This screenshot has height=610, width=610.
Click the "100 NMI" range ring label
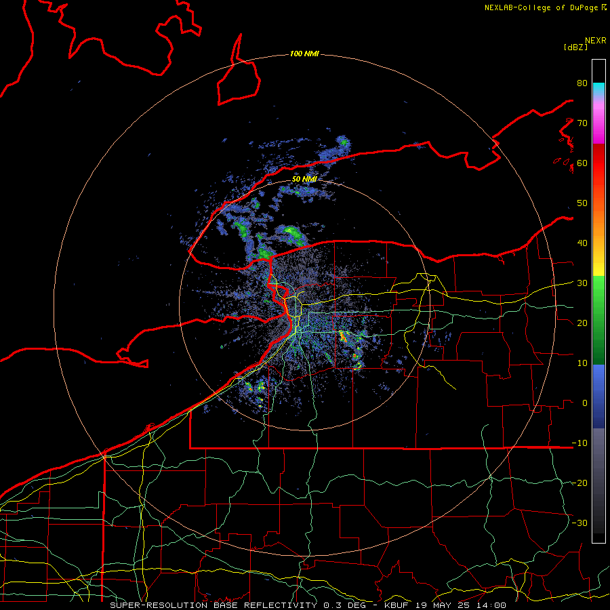(x=304, y=54)
